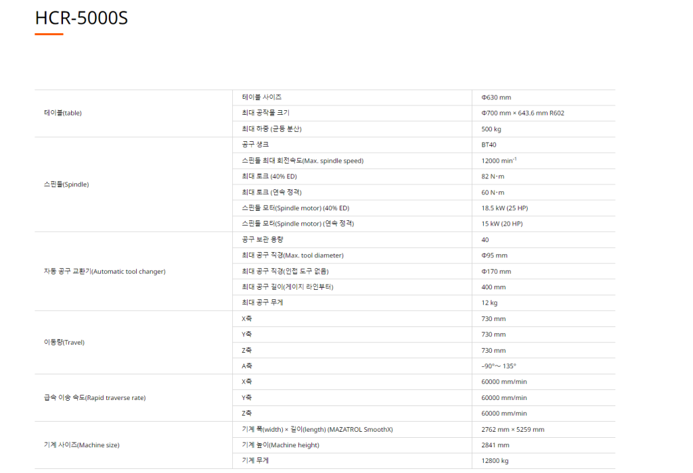Select the Φ630 mm table size value
Screen dimensions: 693x473
click(x=491, y=97)
